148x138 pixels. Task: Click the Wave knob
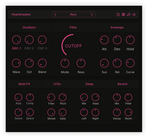click(x=16, y=63)
